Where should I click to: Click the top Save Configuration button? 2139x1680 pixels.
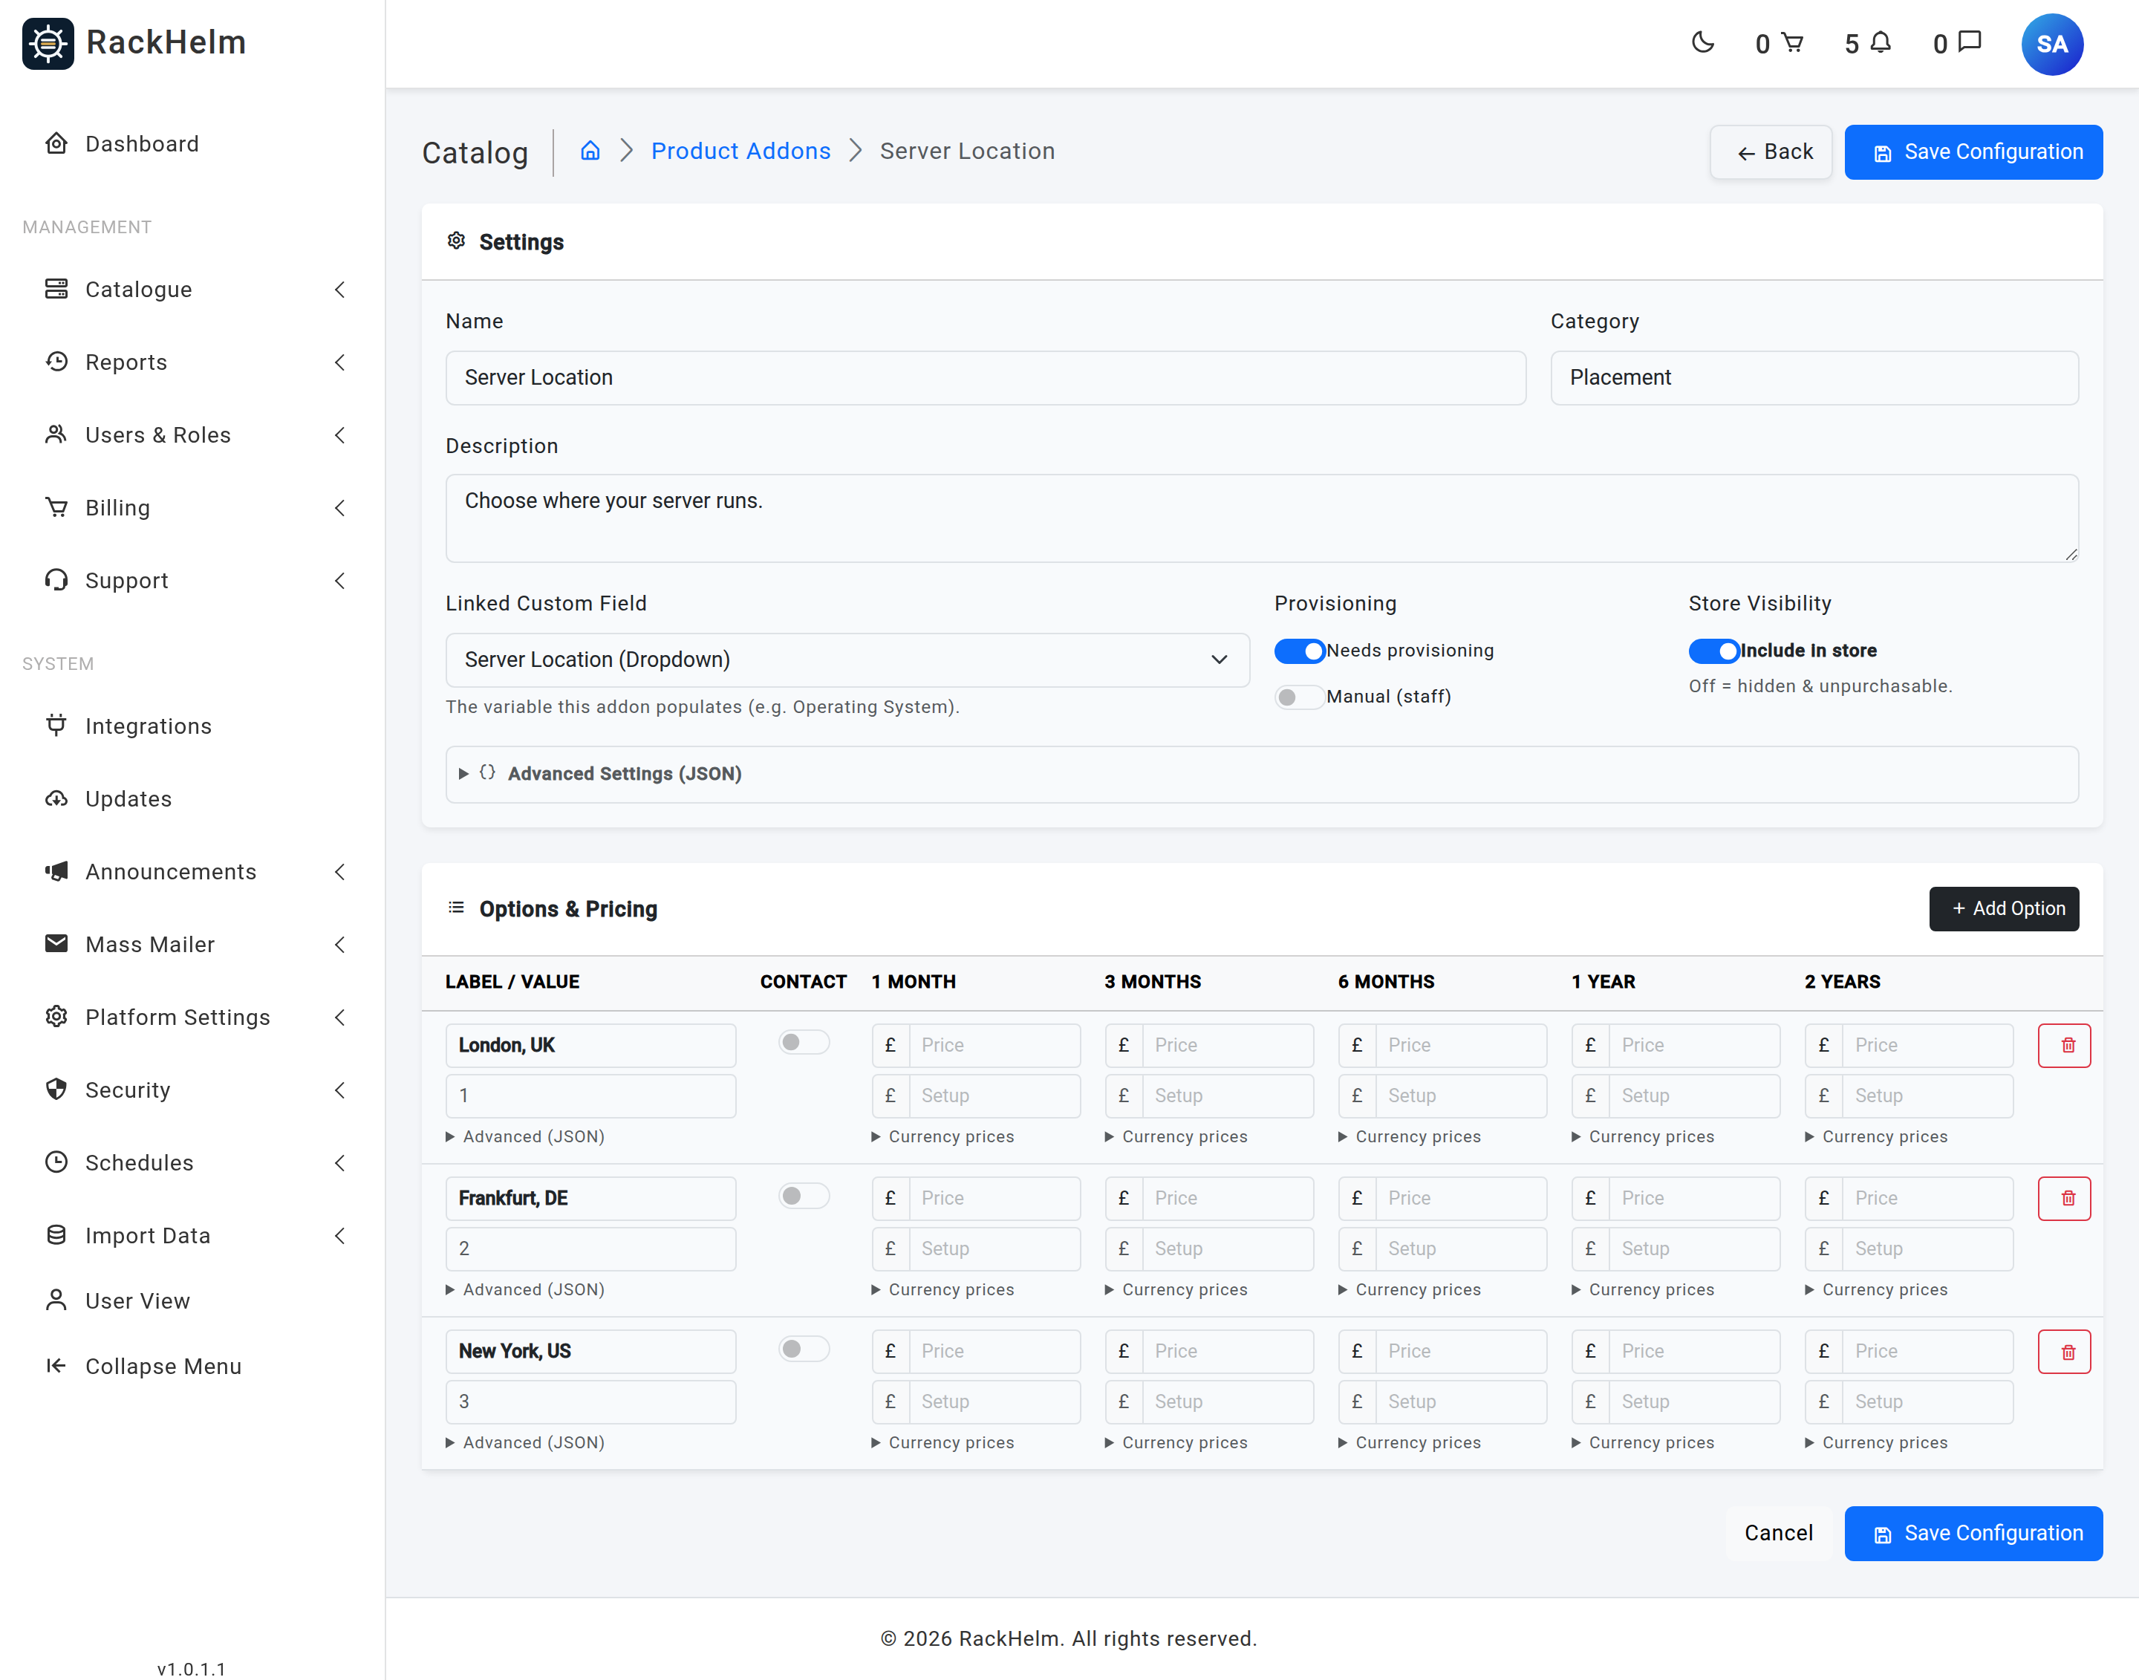[x=1973, y=152]
